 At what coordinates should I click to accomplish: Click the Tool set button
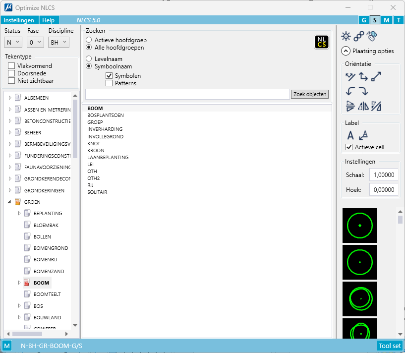click(x=390, y=346)
